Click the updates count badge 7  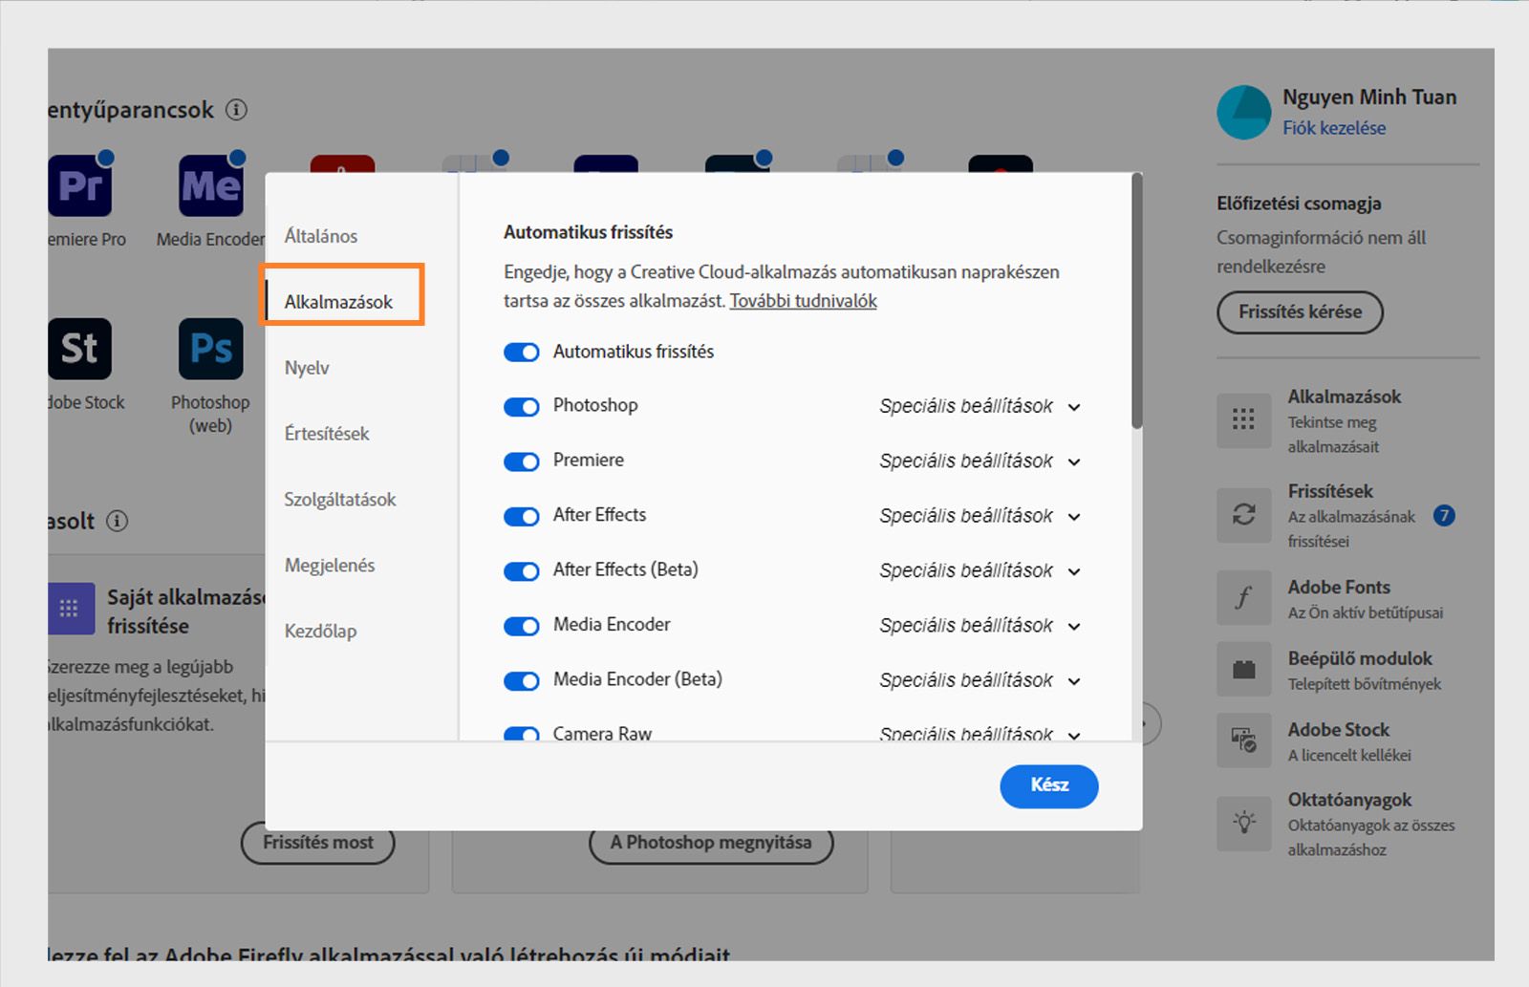pos(1444,516)
